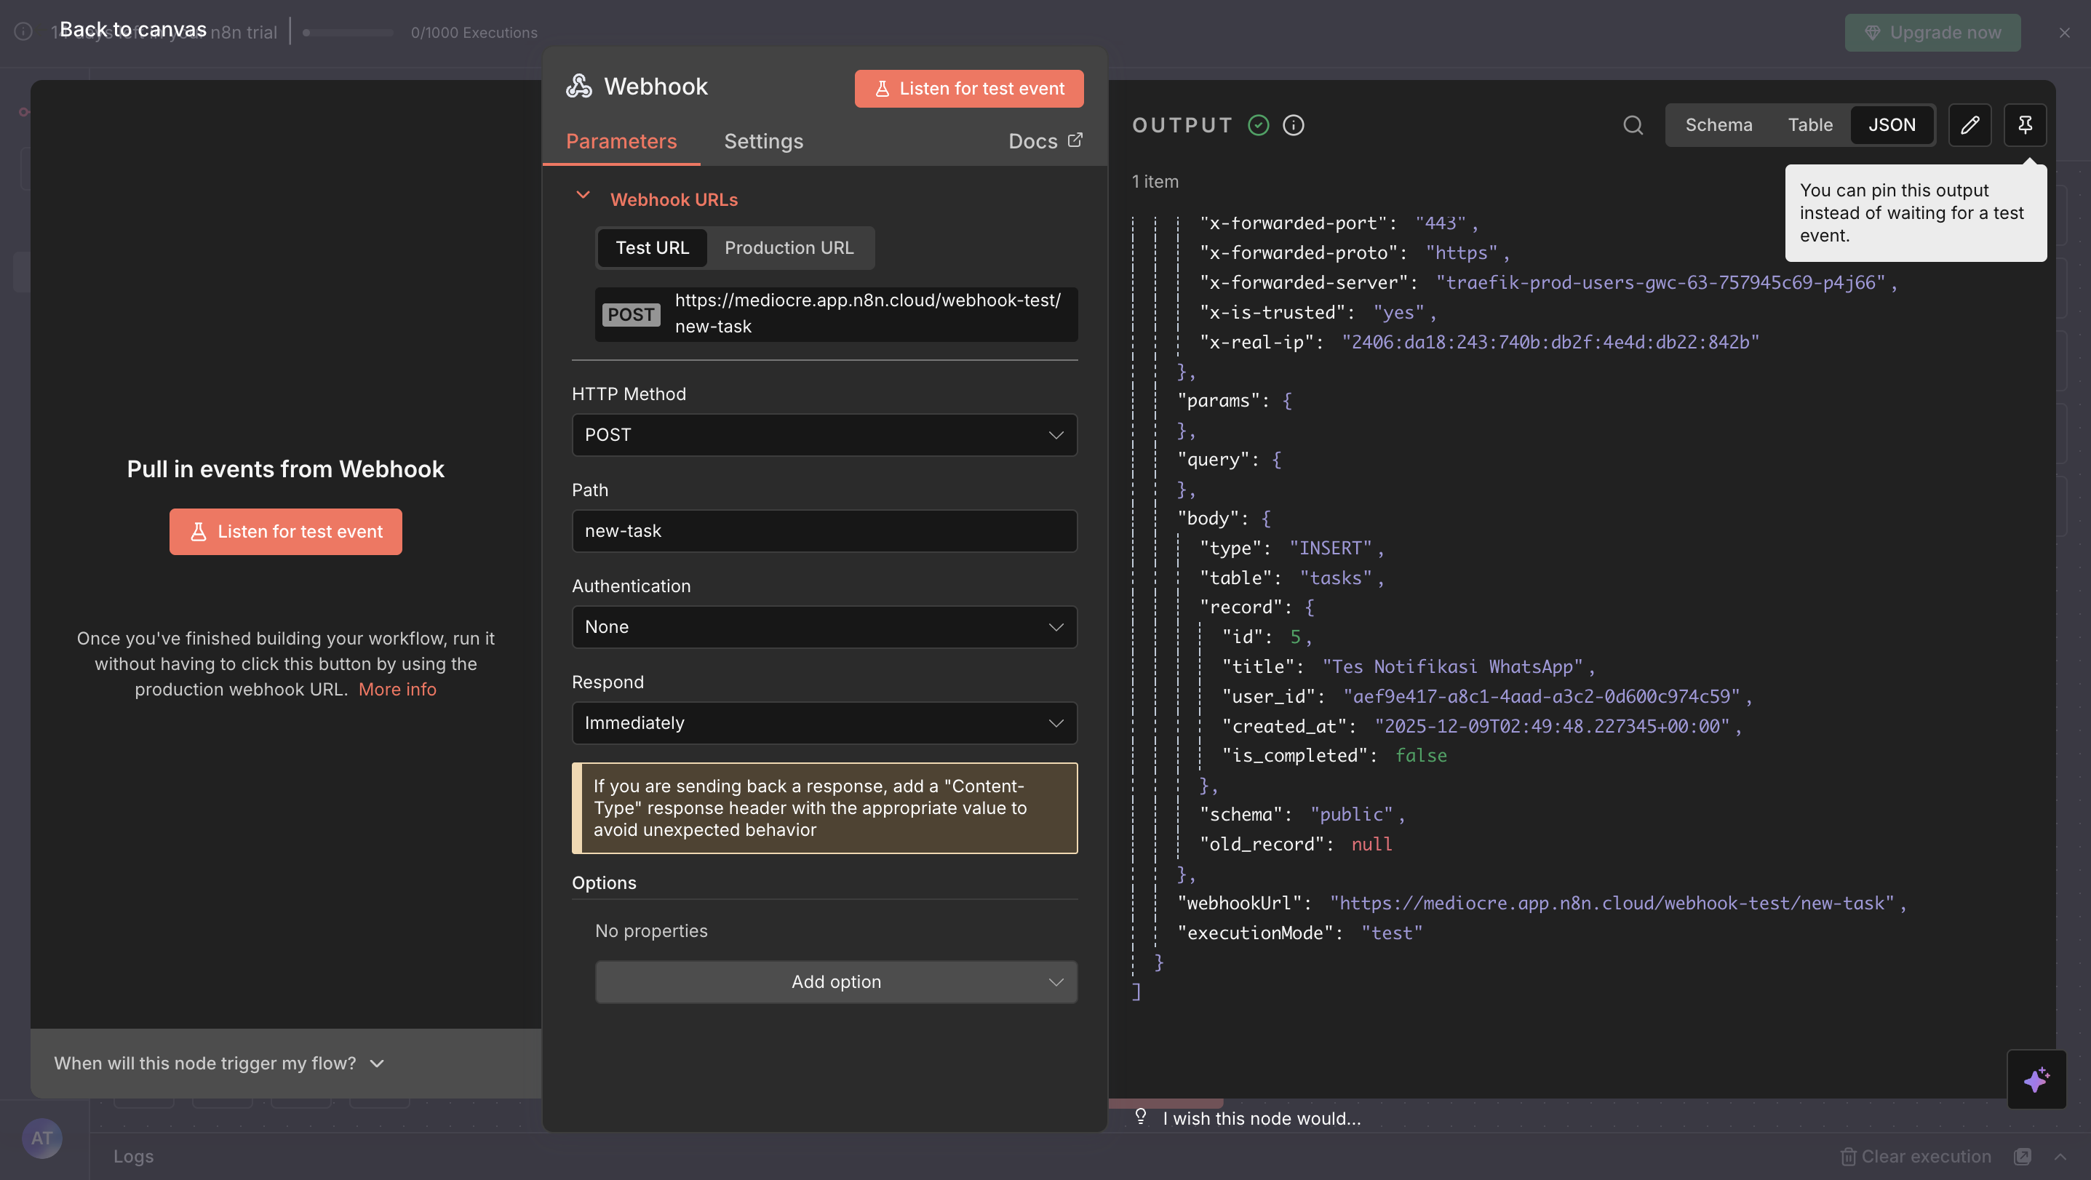Switch output view to Schema
This screenshot has height=1180, width=2091.
[1718, 125]
